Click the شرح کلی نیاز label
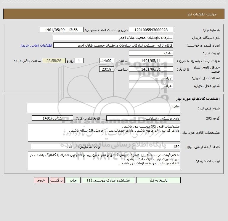This screenshot has height=221, width=228. click(209, 108)
